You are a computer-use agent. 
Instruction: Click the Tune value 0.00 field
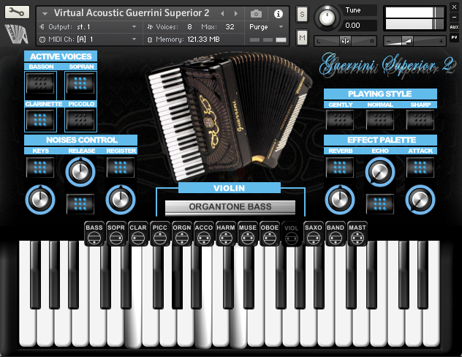coord(359,26)
